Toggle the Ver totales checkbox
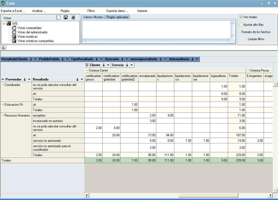Image resolution: width=278 pixels, height=200 pixels. point(241,17)
